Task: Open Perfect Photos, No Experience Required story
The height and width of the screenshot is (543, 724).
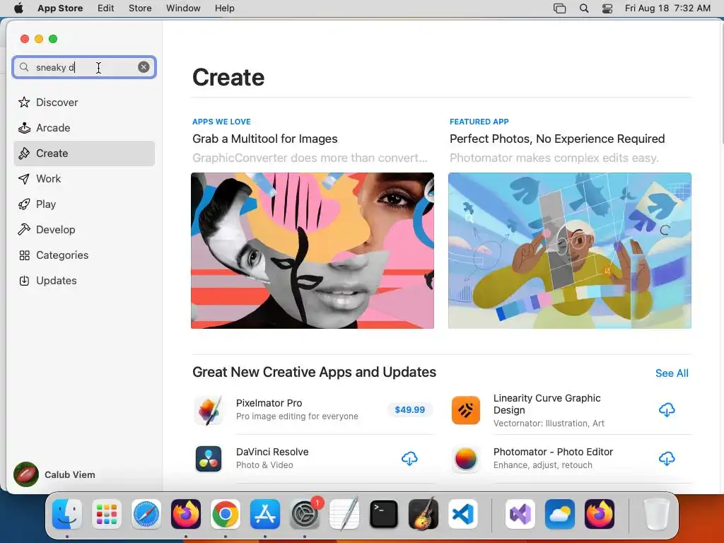Action: pos(557,139)
